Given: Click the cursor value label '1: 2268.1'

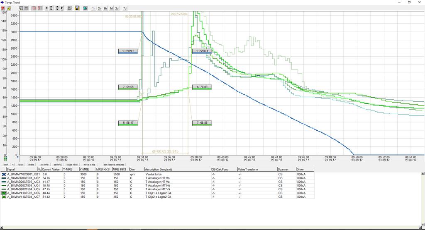Looking at the screenshot, I should tap(202, 51).
